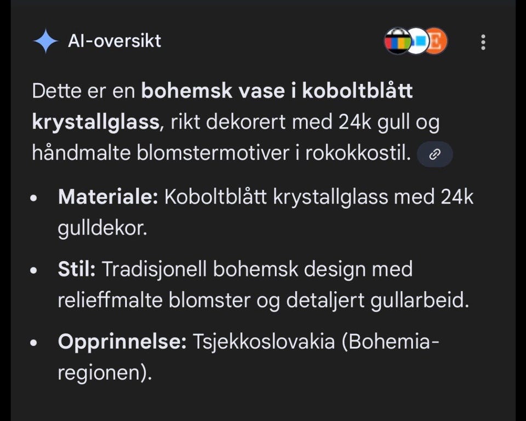Open the orange Etsy source icon

point(437,41)
